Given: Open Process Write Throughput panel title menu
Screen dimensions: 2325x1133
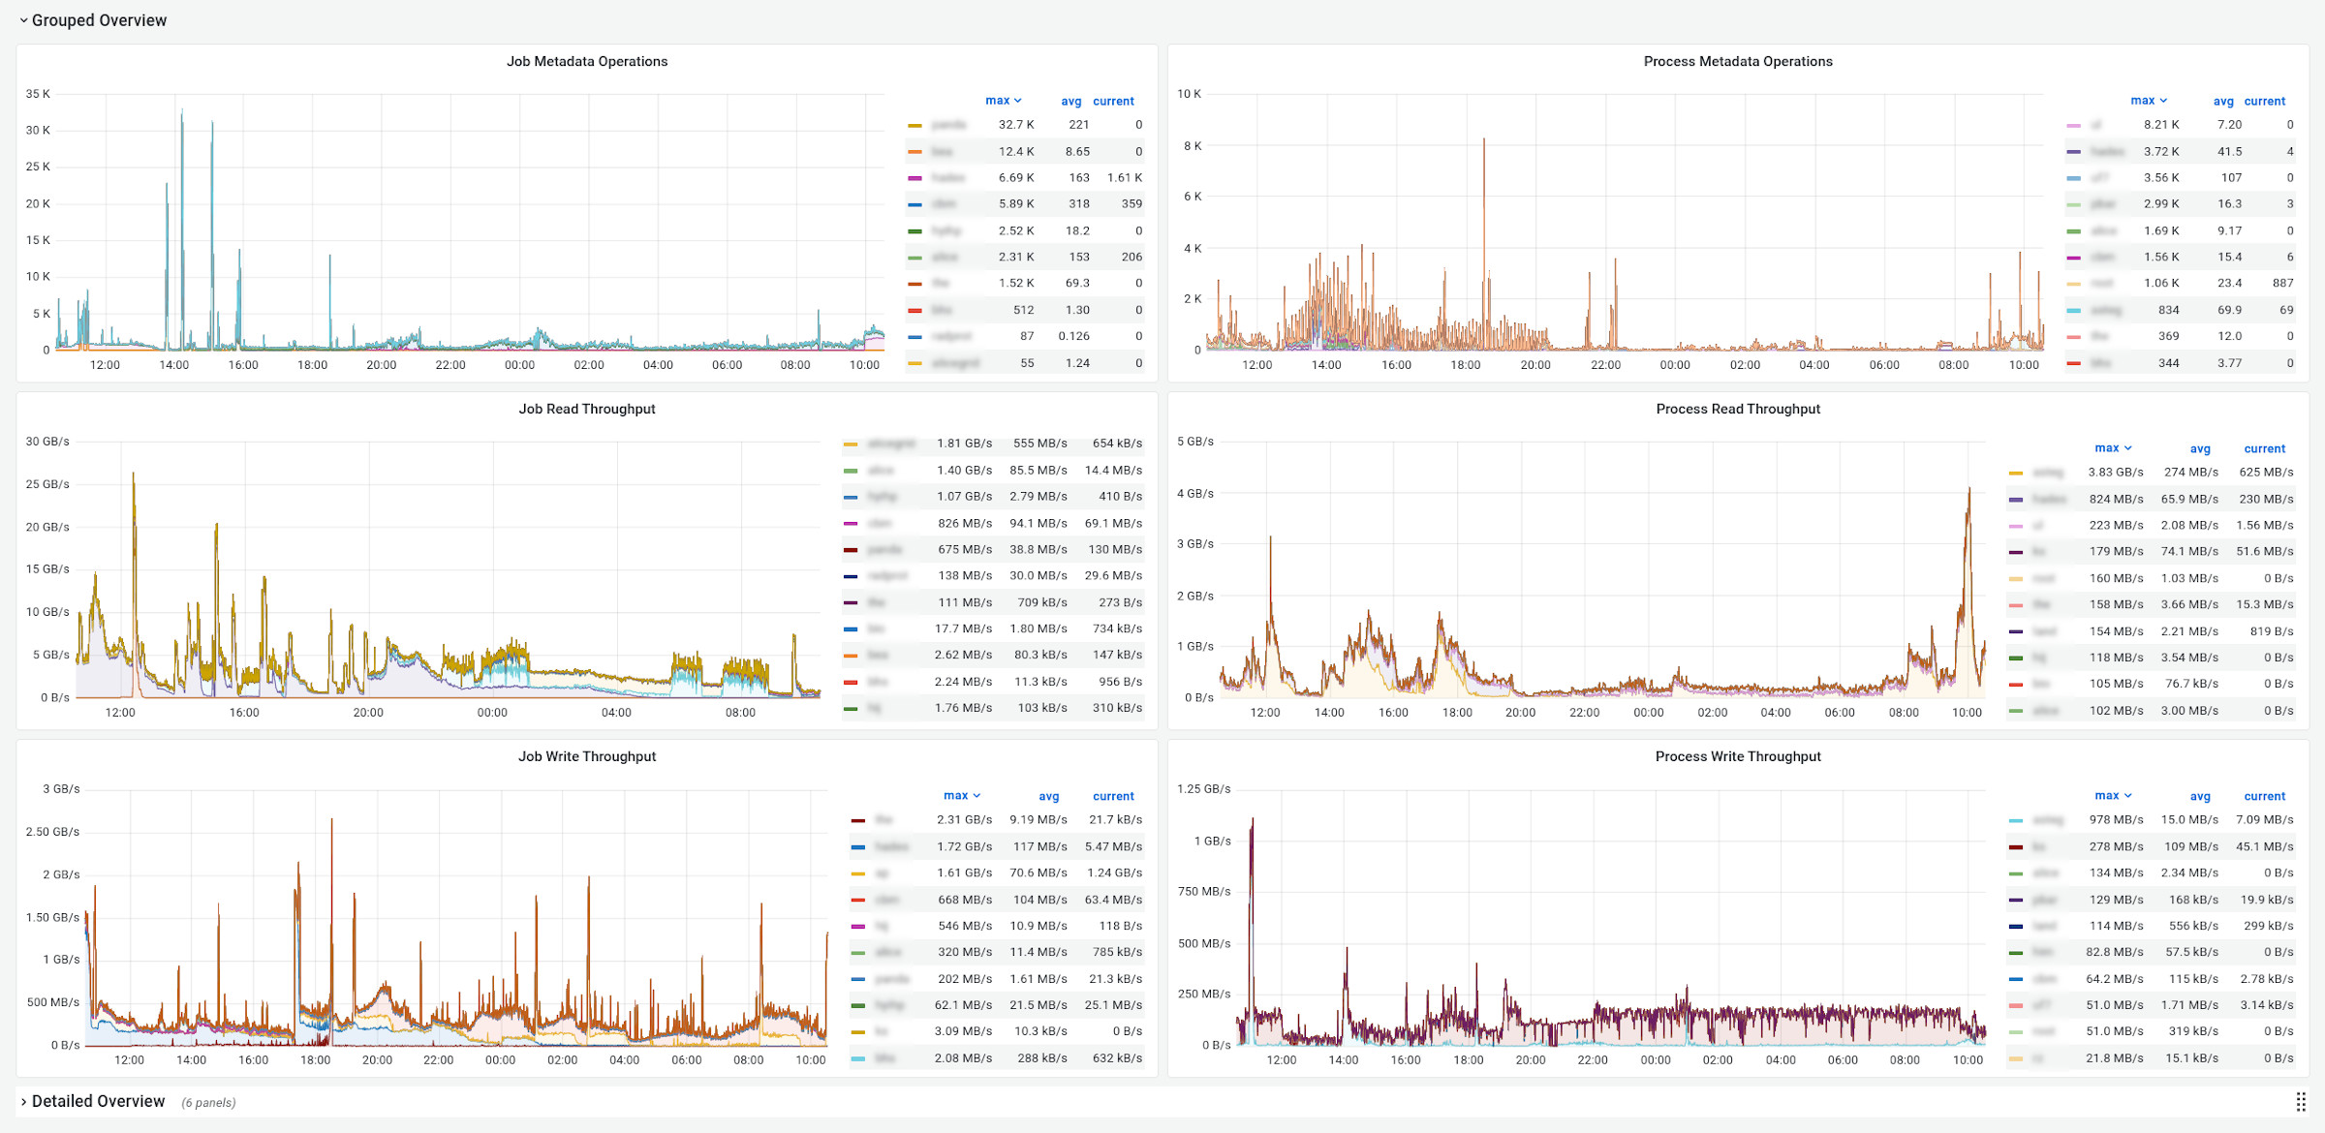Looking at the screenshot, I should click(1737, 756).
